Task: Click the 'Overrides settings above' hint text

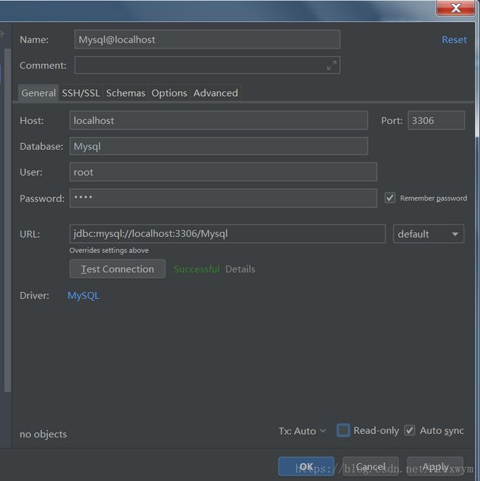Action: [109, 250]
